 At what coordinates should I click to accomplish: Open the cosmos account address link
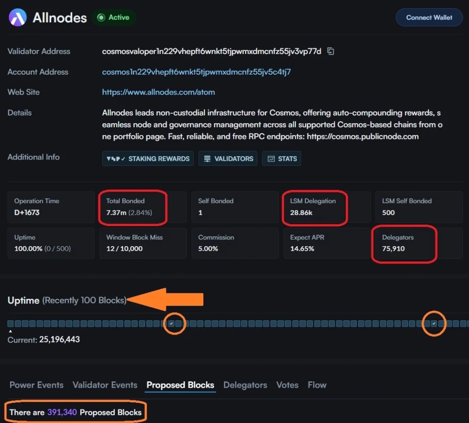click(x=196, y=72)
